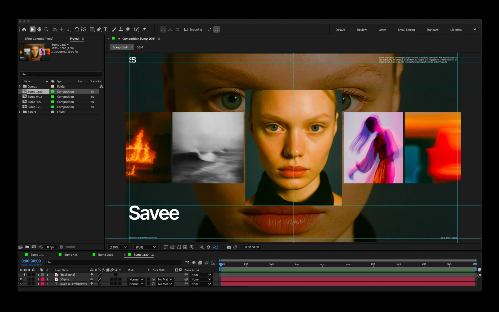Select the Hand tool in toolbar
The height and width of the screenshot is (312, 499).
(39, 29)
